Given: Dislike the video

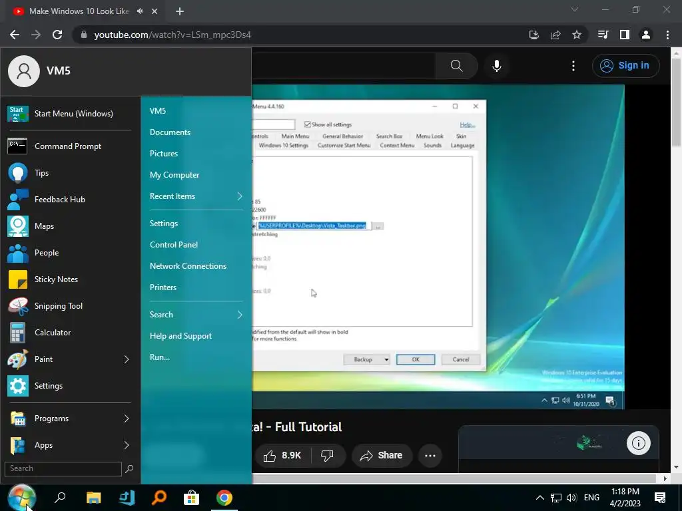Looking at the screenshot, I should (x=328, y=455).
